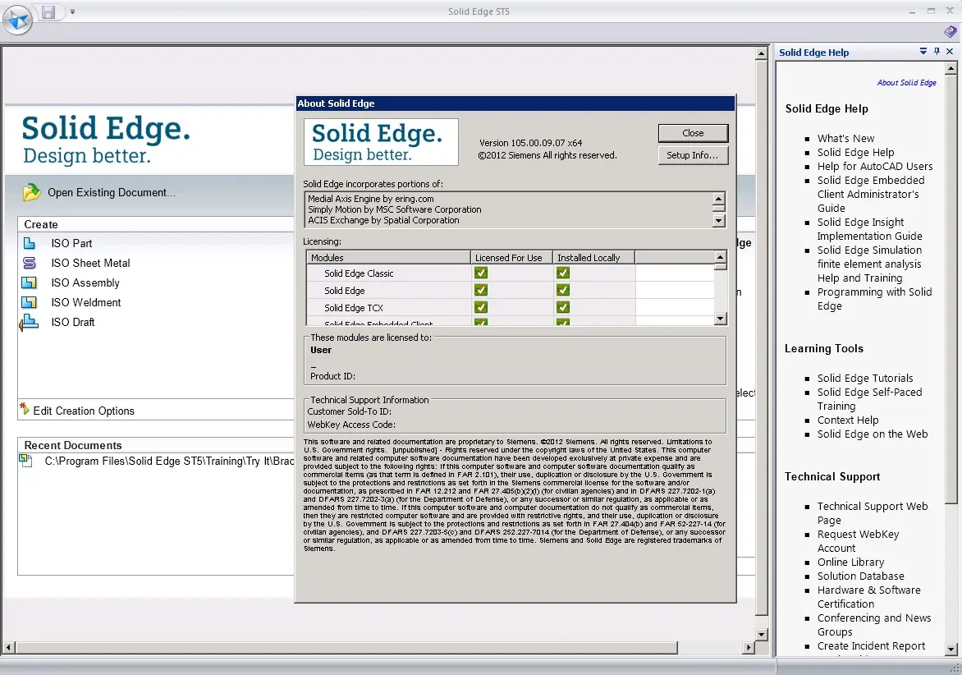Create a new ISO Weldment document

(86, 302)
